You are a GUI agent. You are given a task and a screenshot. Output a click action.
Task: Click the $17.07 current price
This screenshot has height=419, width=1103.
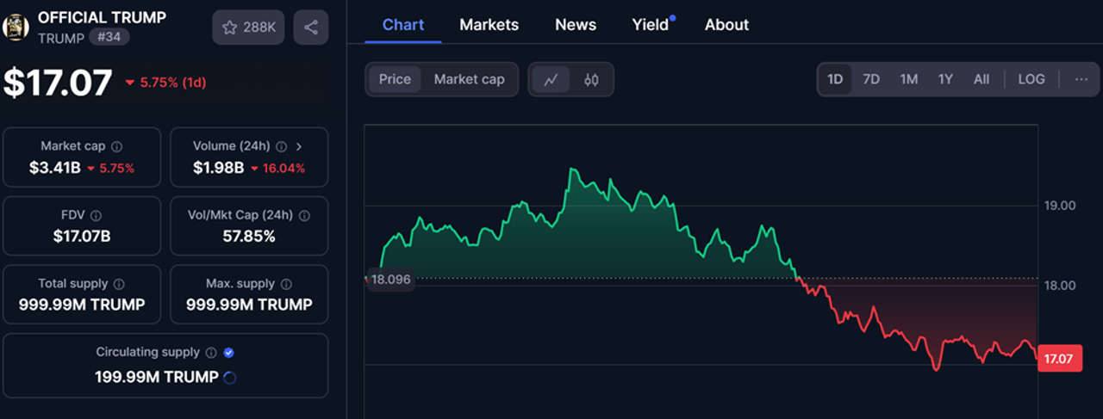point(58,83)
